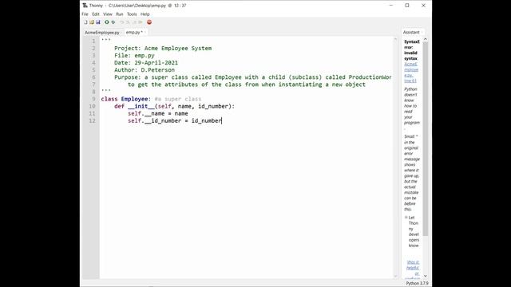511x287 pixels.
Task: Click the greyed Resume icon
Action: coord(141,22)
